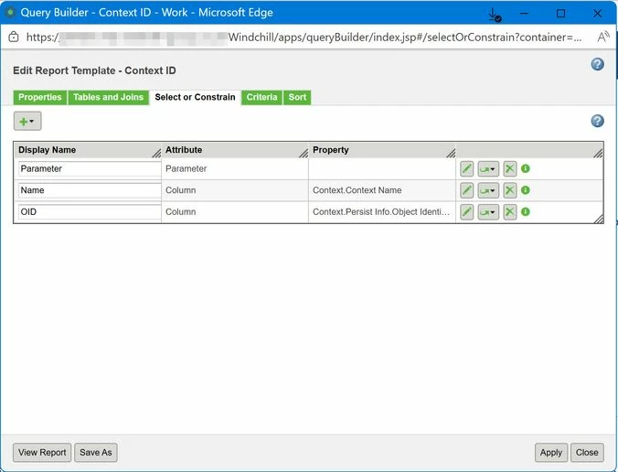The height and width of the screenshot is (472, 618).
Task: Open the Criteria tab
Action: [x=261, y=97]
